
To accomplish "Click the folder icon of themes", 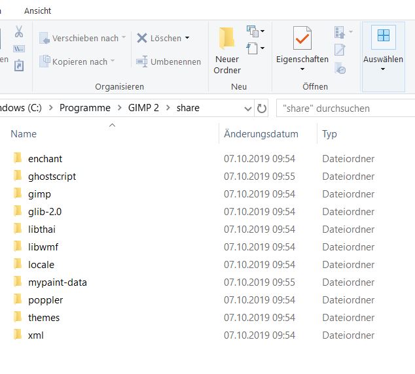I will [18, 316].
